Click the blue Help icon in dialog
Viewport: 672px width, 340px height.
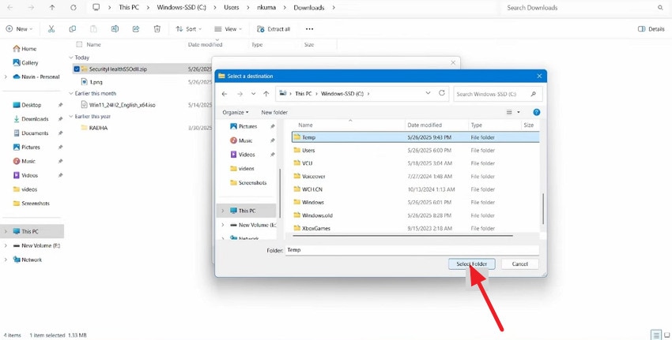[537, 113]
